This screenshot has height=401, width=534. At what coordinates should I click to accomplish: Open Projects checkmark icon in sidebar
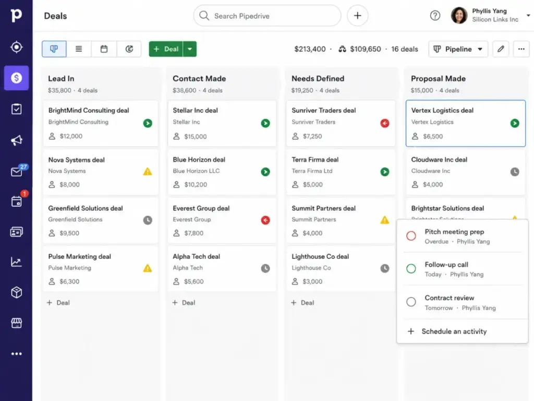[x=16, y=109]
